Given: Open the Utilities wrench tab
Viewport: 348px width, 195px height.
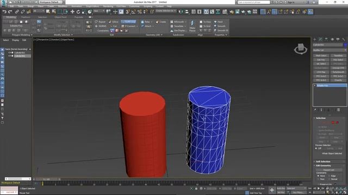Looking at the screenshot, I should point(344,40).
